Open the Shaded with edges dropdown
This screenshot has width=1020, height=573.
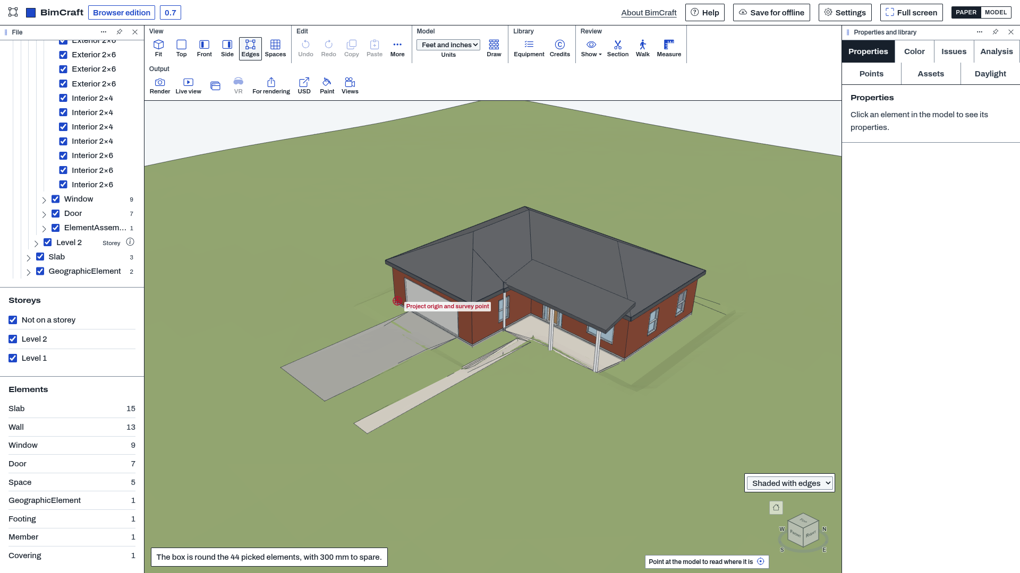789,483
